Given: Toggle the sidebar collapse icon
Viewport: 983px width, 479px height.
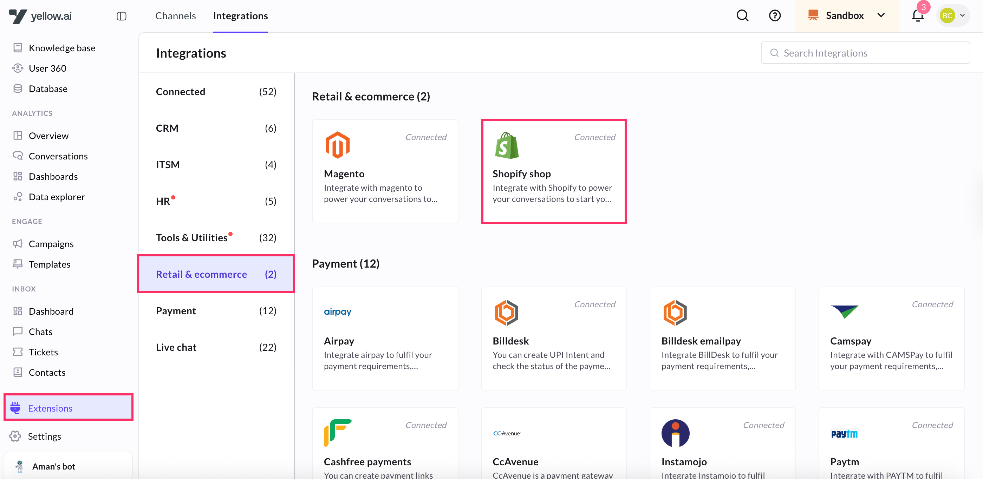Looking at the screenshot, I should tap(121, 16).
